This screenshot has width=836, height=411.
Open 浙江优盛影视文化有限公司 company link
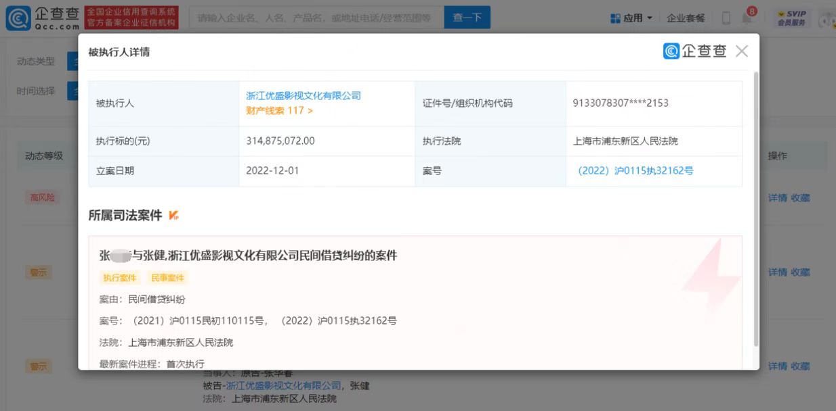[303, 96]
